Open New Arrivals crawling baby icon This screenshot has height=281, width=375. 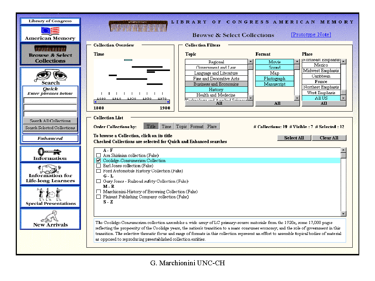[50, 217]
